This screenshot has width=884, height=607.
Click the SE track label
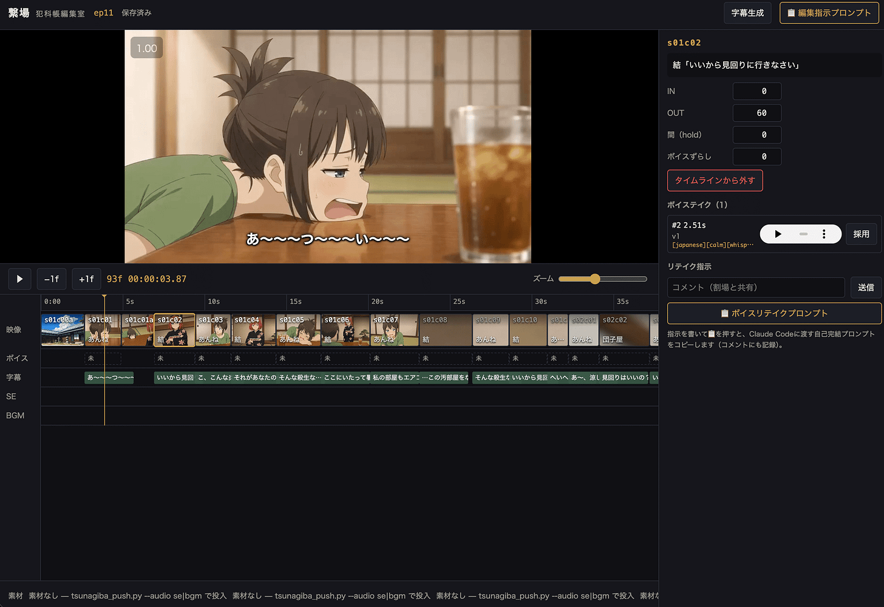point(11,396)
